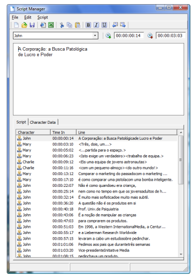Toggle bold formatting
The image size is (195, 278).
tap(88, 25)
